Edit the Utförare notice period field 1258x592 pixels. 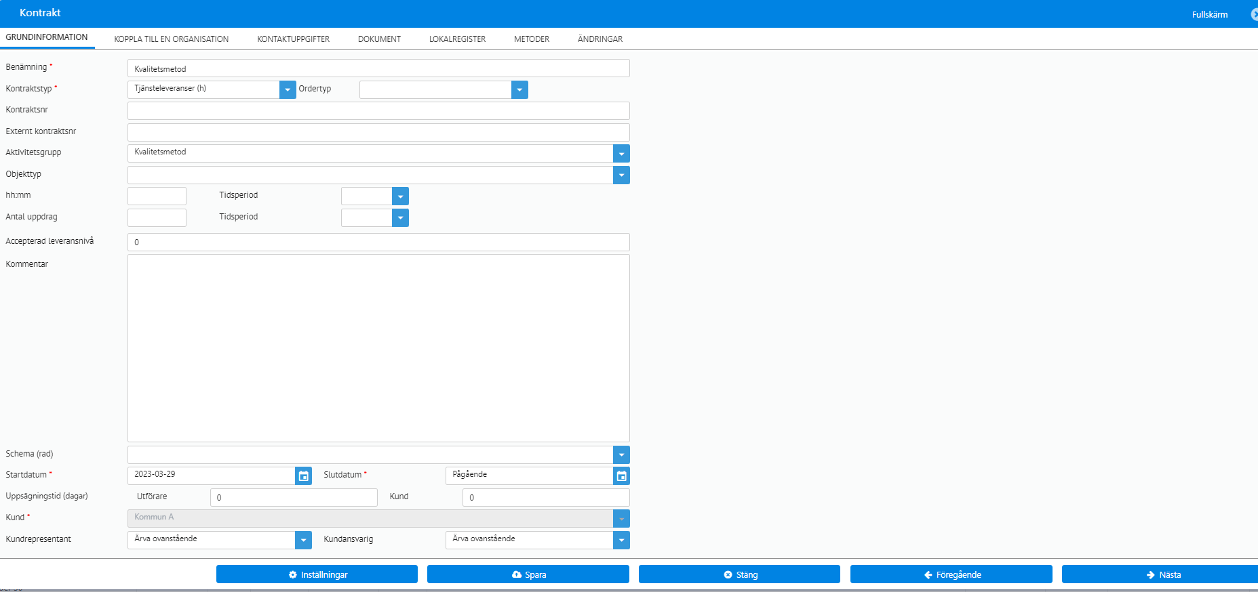point(294,498)
